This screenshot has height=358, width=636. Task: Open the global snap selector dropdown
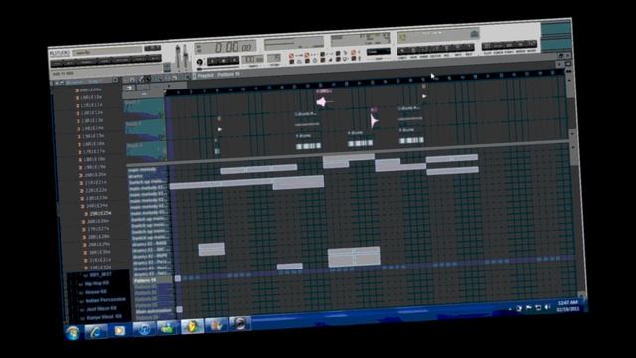point(378,52)
